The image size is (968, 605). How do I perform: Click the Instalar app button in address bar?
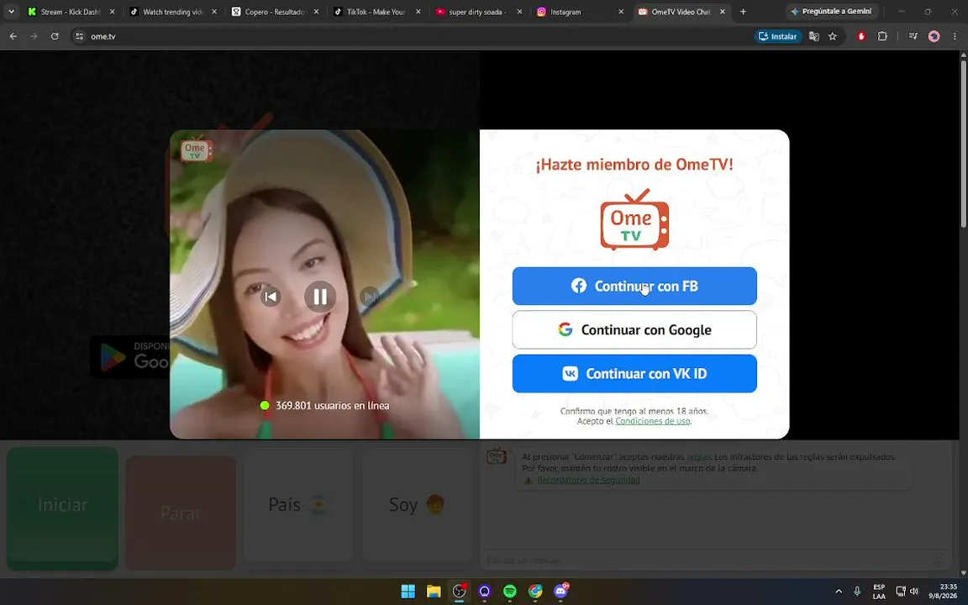[x=778, y=36]
